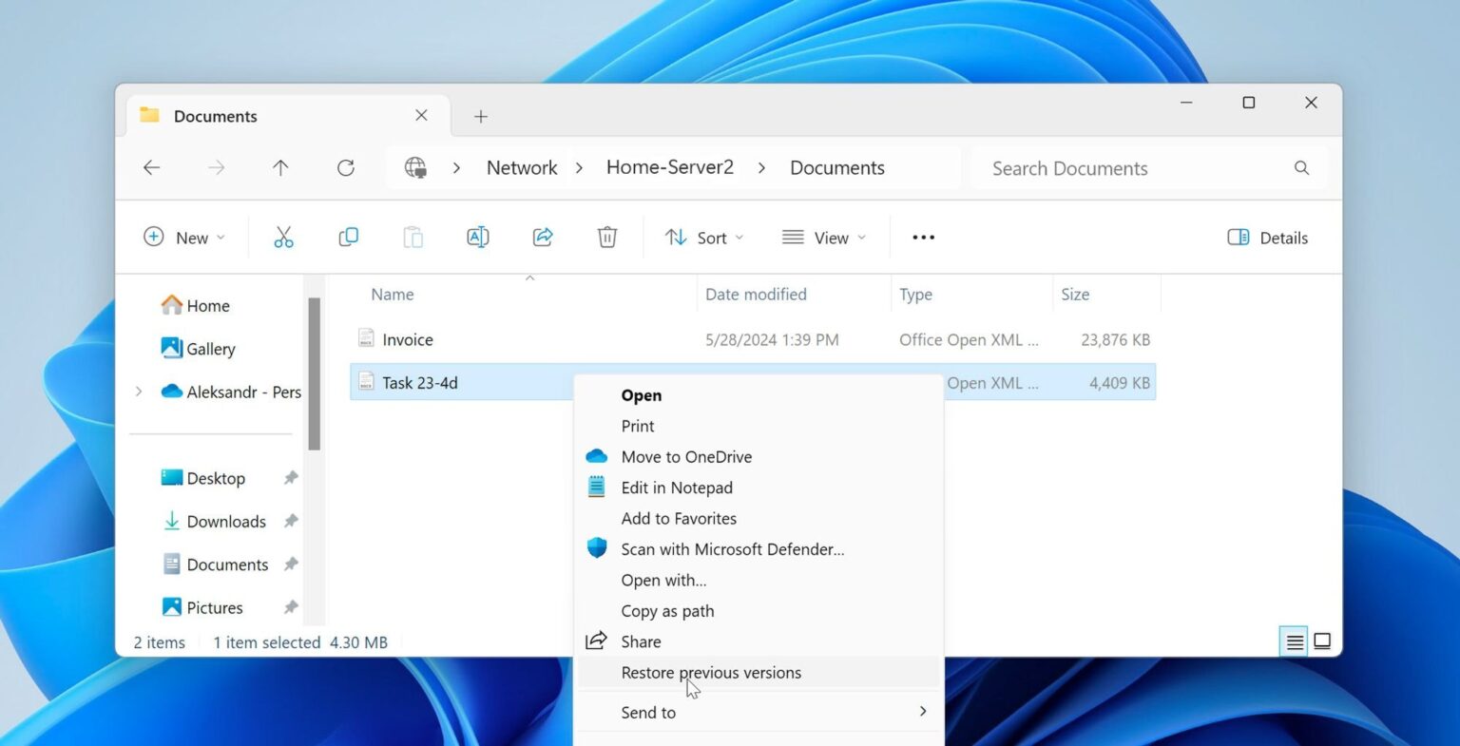Open the View dropdown menu
The image size is (1460, 746).
(x=823, y=237)
